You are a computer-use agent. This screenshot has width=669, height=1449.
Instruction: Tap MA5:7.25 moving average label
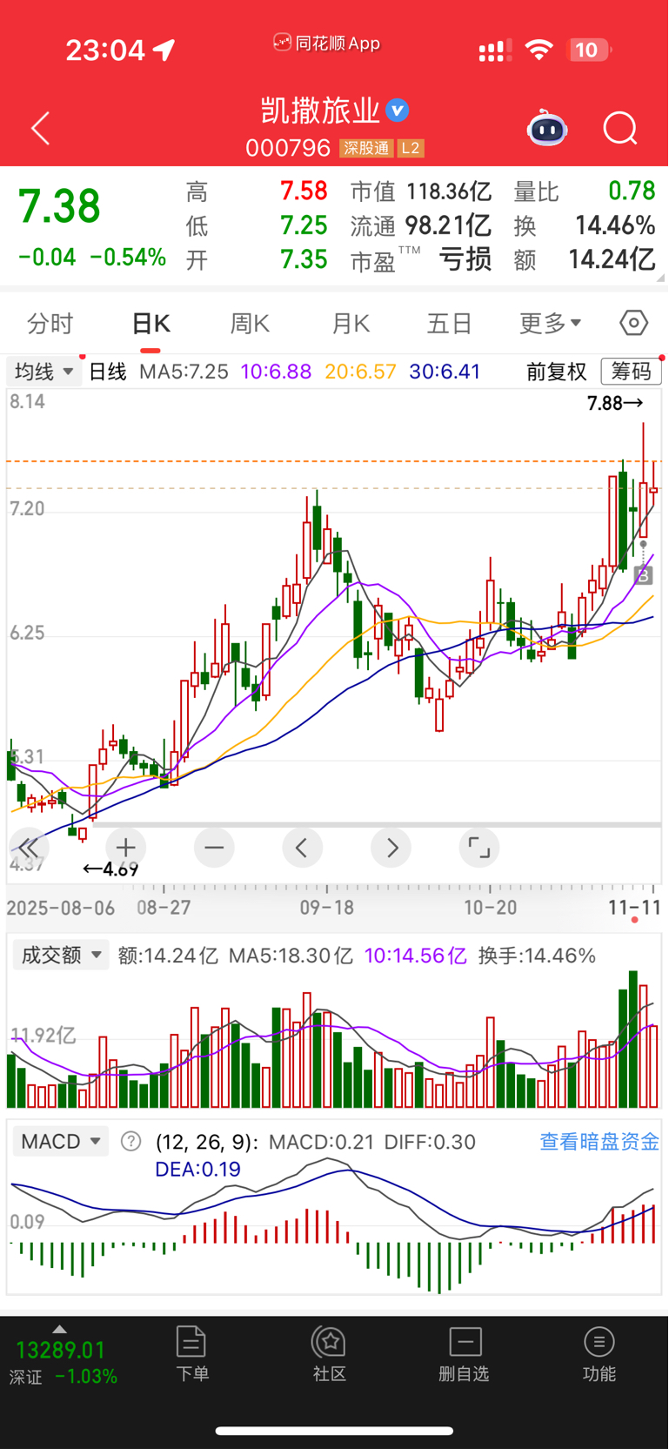pyautogui.click(x=184, y=372)
